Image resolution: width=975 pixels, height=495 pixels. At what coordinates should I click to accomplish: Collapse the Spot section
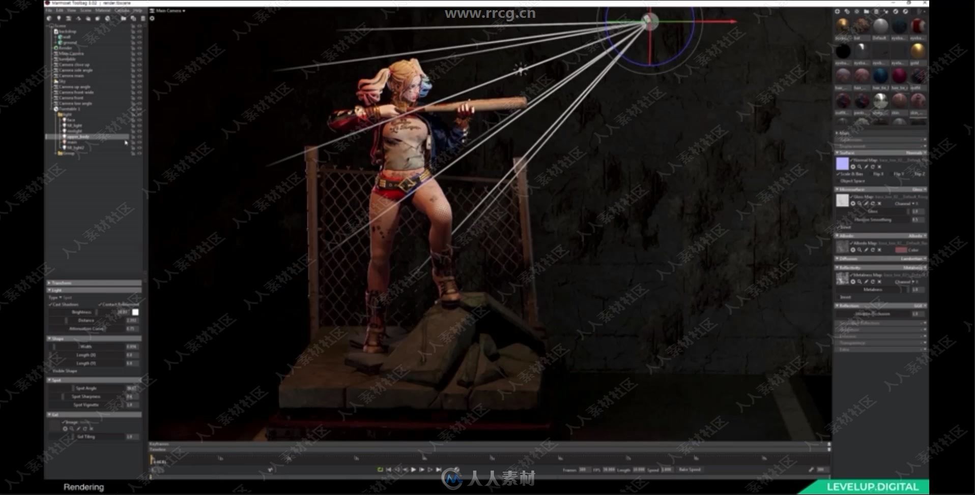pyautogui.click(x=94, y=380)
